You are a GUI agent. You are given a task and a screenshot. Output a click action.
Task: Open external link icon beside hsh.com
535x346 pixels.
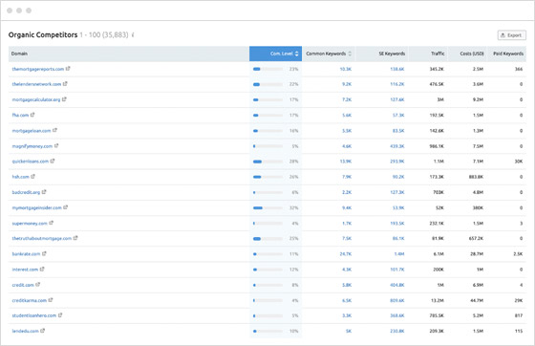pos(32,177)
